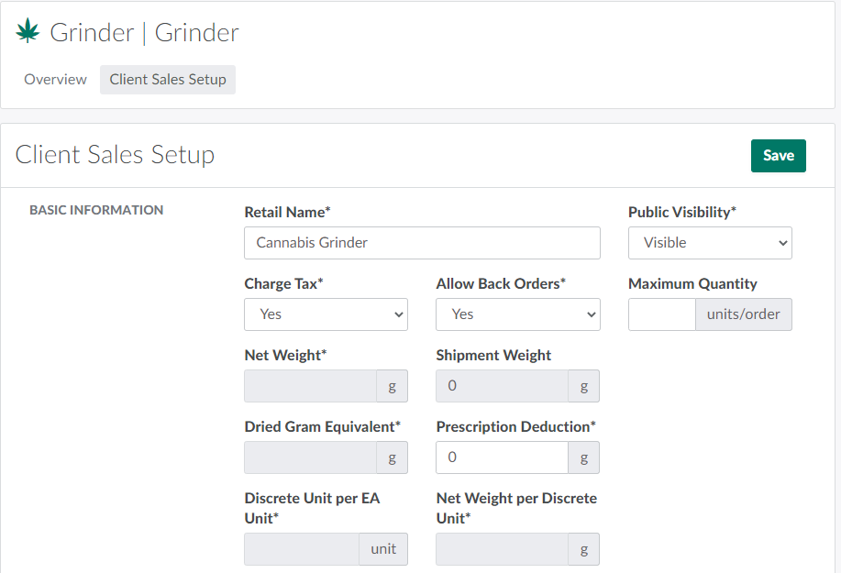Click the Discrete Unit per EA Unit field
841x573 pixels.
pyautogui.click(x=301, y=549)
